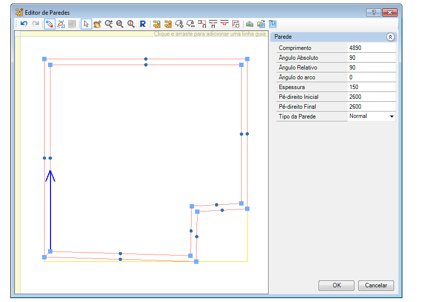Select the Comprimento property label
The height and width of the screenshot is (302, 421).
point(295,48)
